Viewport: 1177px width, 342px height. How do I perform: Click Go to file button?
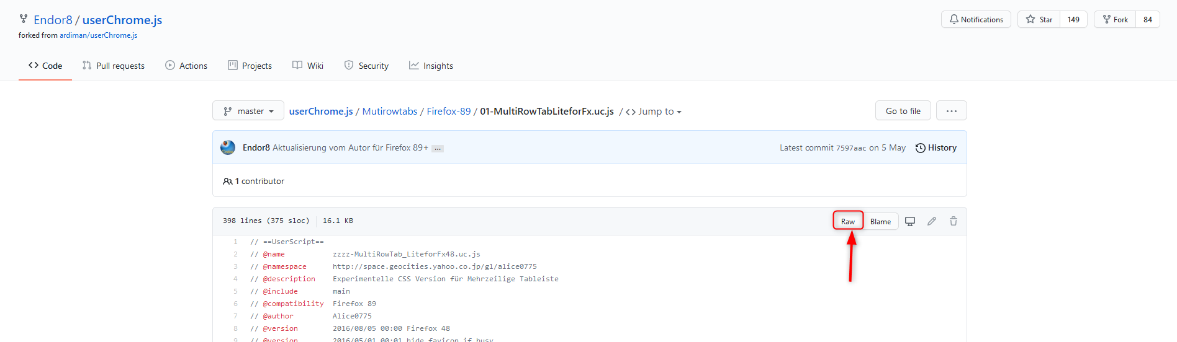pos(903,111)
